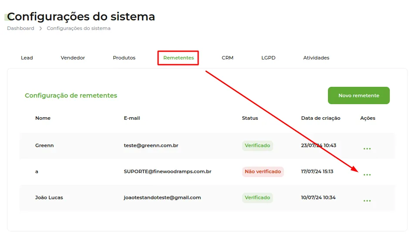Screen dimensions: 412x240
Task: Open actions menu for SUPORTE@finewoodramps.com.br row
Action: pos(367,174)
